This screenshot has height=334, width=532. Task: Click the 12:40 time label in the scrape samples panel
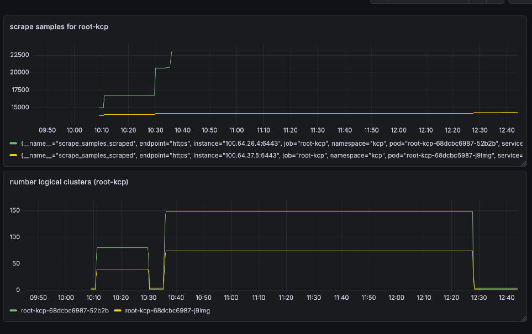point(507,130)
